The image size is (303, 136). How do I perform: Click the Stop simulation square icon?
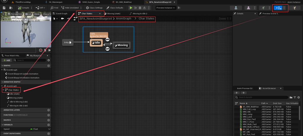(x=140, y=8)
